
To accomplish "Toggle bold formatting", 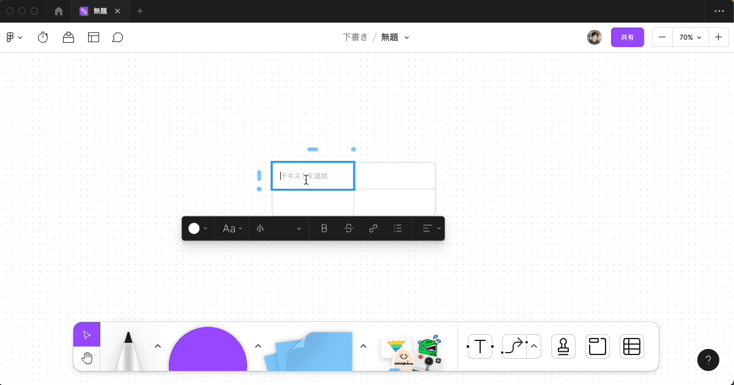I will 324,229.
